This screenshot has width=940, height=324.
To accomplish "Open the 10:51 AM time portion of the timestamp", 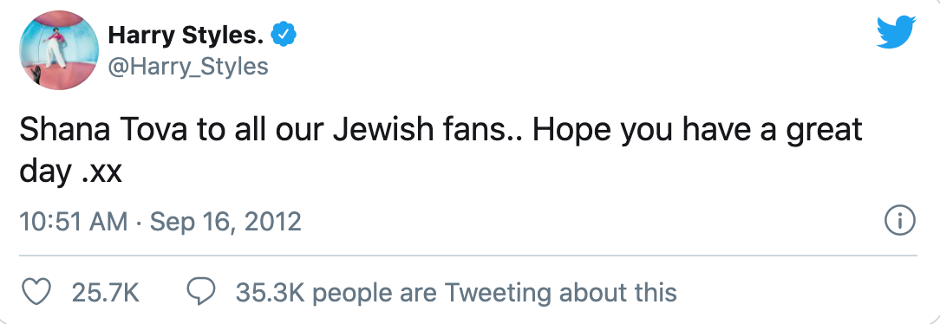I will (73, 222).
